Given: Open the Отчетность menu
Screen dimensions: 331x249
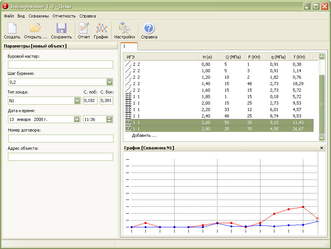Looking at the screenshot, I should coord(64,16).
